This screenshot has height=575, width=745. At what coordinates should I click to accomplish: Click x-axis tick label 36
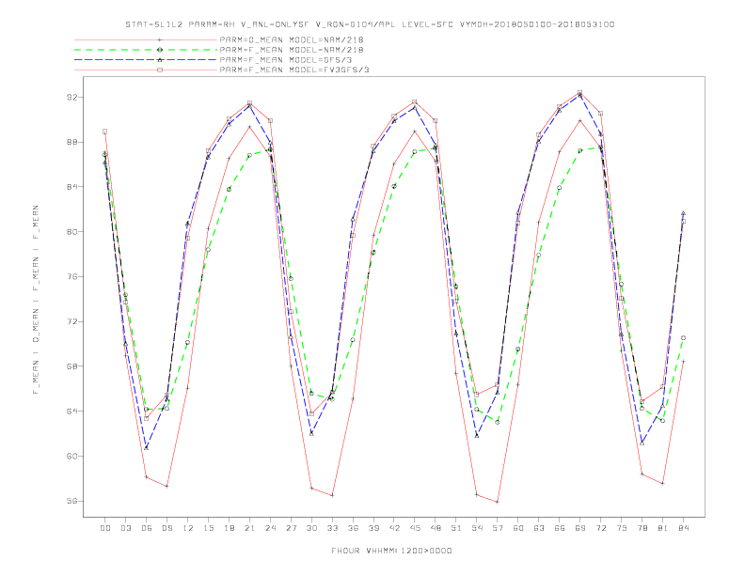(x=353, y=528)
